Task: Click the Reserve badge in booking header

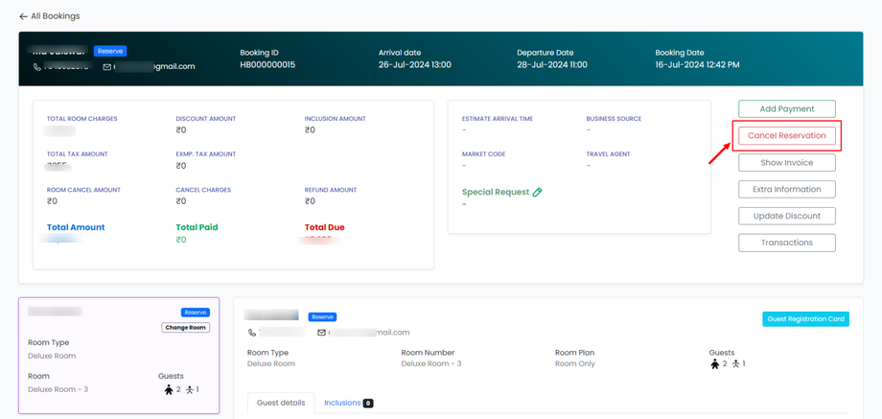Action: (x=110, y=51)
